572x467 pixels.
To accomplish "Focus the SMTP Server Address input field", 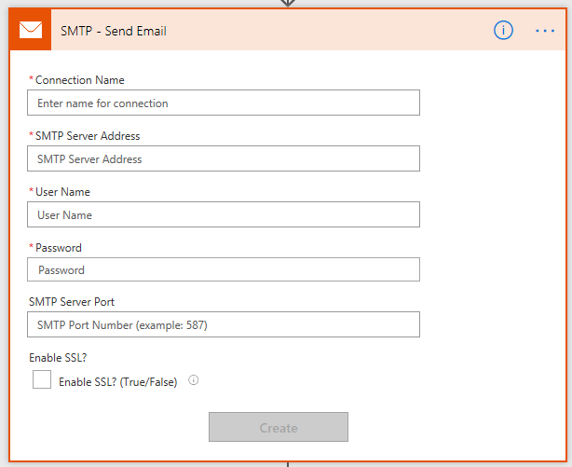I will (x=224, y=158).
